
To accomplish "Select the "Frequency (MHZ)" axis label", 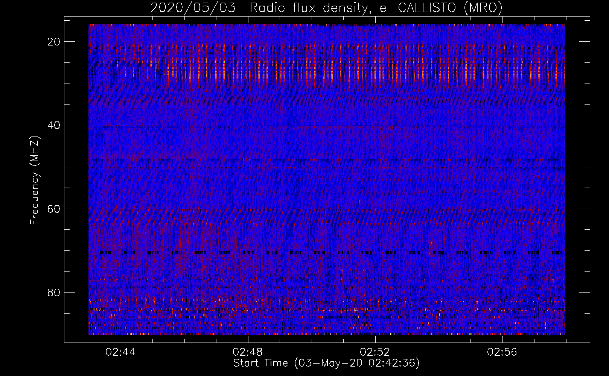I will pyautogui.click(x=34, y=180).
